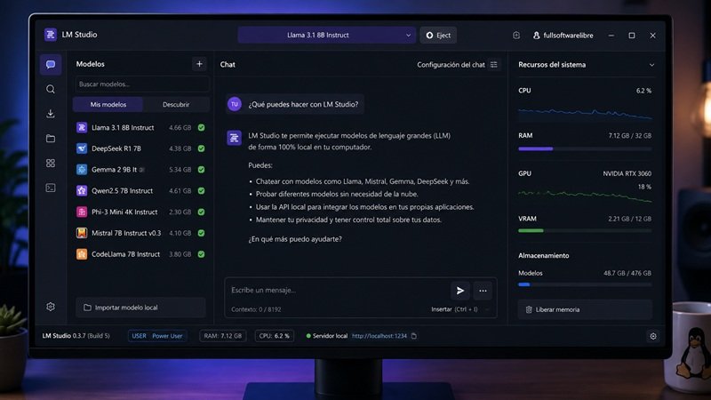The height and width of the screenshot is (400, 711).
Task: Open the http://localhost:1234 link
Action: tap(379, 336)
